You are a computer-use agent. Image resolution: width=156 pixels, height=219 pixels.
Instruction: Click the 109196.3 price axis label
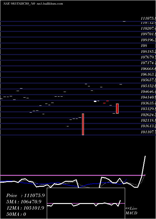[x=148, y=40]
